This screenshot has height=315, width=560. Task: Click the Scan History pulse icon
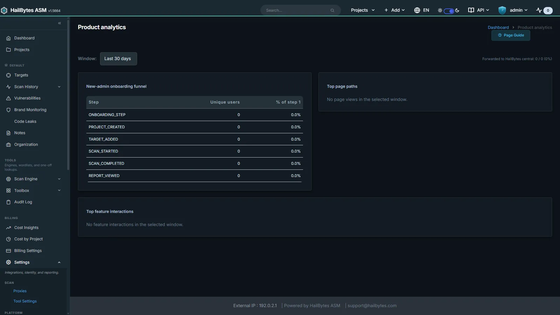pos(8,87)
